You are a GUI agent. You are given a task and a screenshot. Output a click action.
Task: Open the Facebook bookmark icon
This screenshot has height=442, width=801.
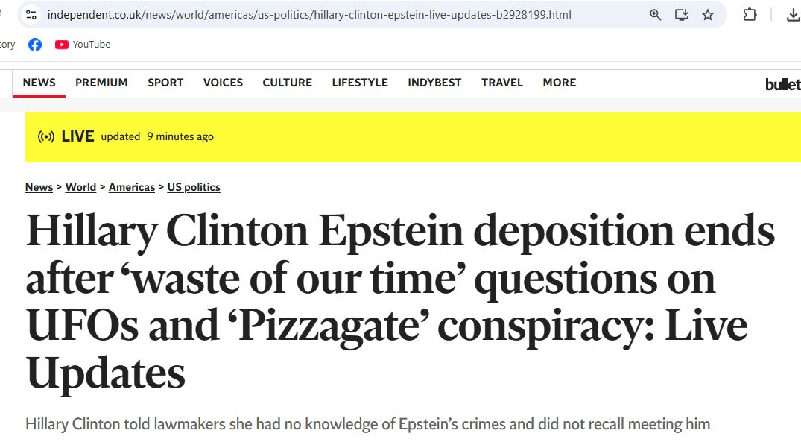pyautogui.click(x=35, y=45)
